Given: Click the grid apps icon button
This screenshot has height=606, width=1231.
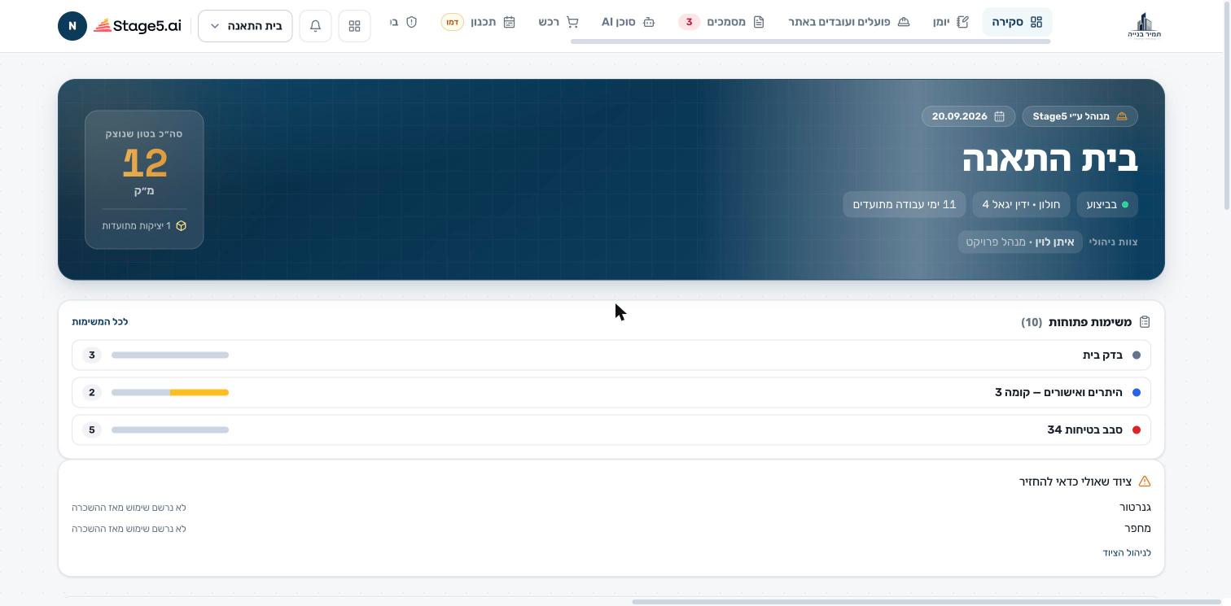Looking at the screenshot, I should (354, 26).
